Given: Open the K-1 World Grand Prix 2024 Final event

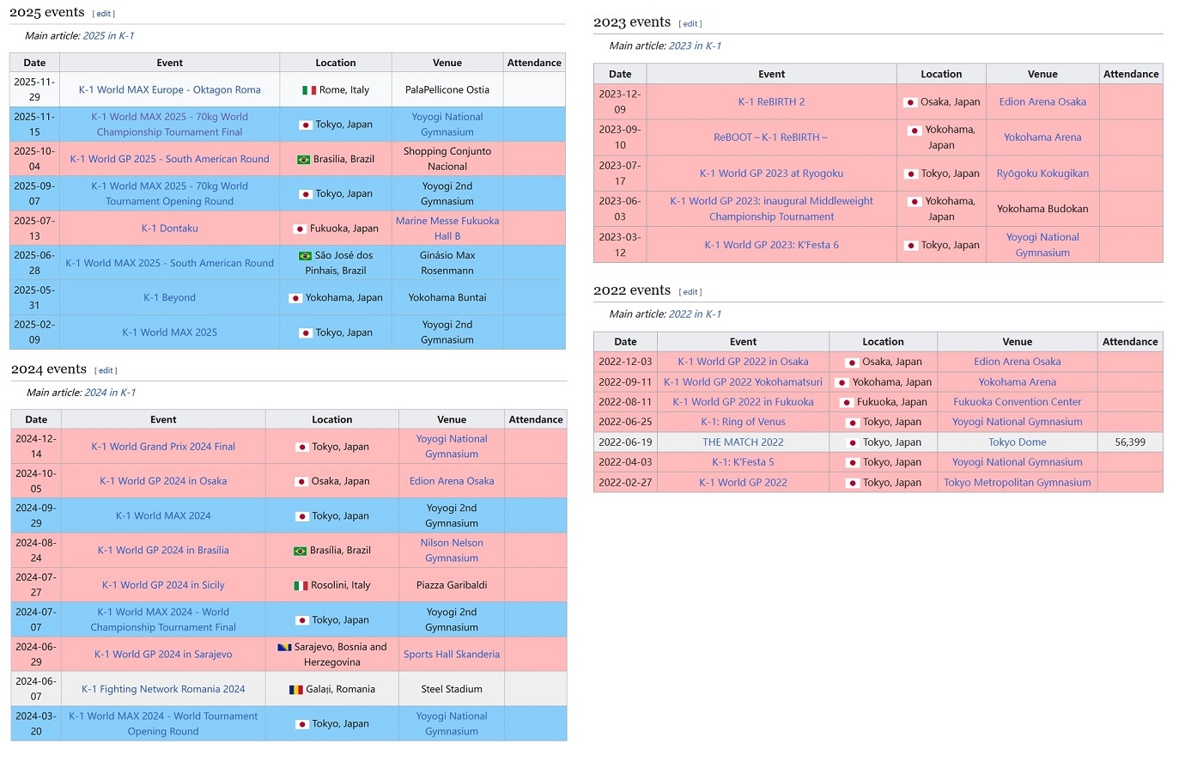Looking at the screenshot, I should (x=163, y=447).
